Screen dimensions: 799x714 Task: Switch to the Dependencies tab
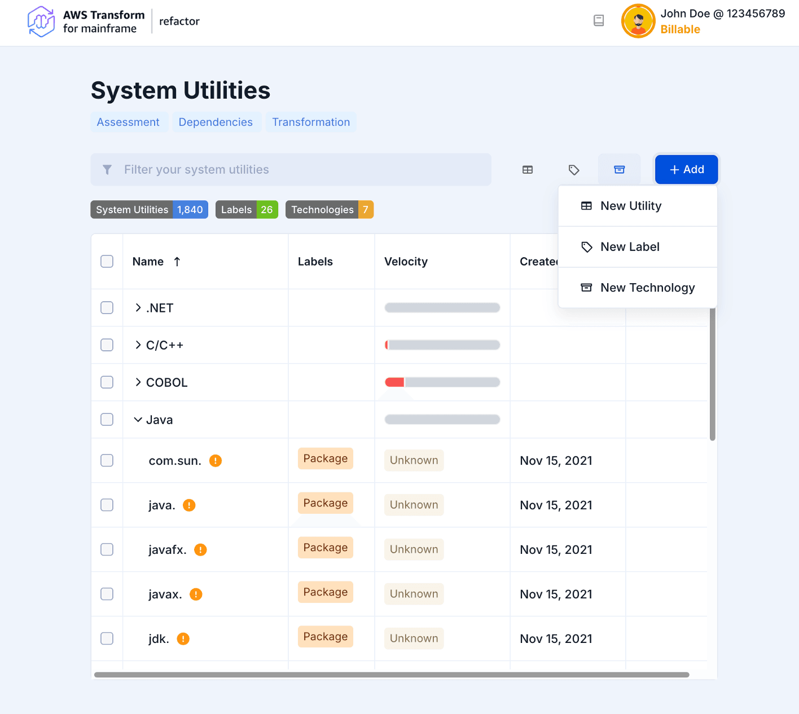tap(216, 122)
